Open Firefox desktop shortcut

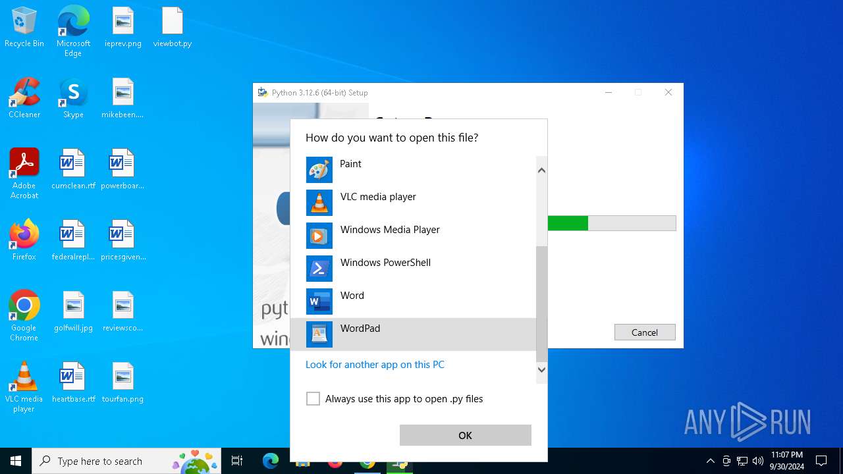coord(24,241)
